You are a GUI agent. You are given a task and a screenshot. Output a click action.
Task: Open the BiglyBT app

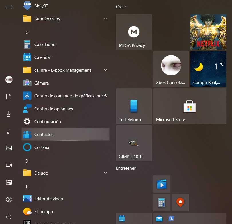point(66,6)
